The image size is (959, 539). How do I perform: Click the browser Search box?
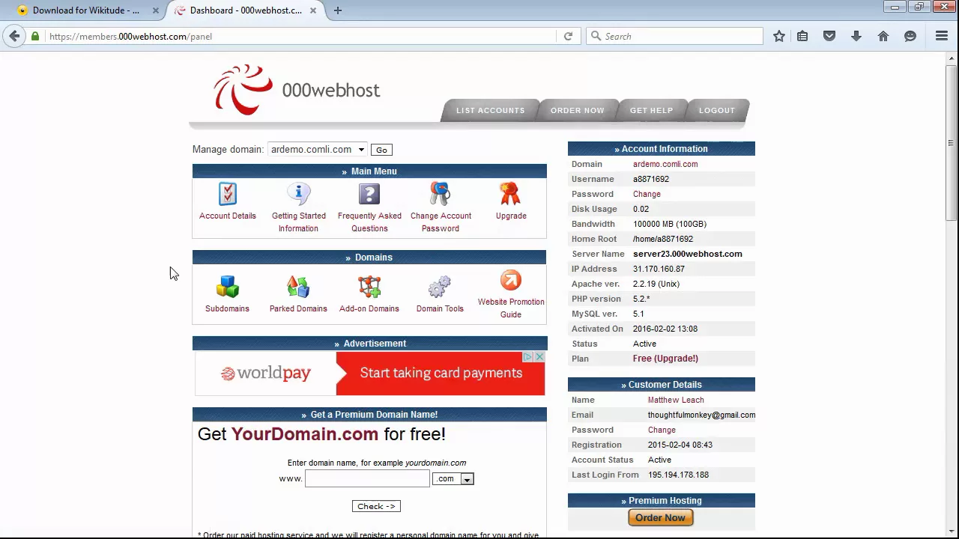click(674, 36)
